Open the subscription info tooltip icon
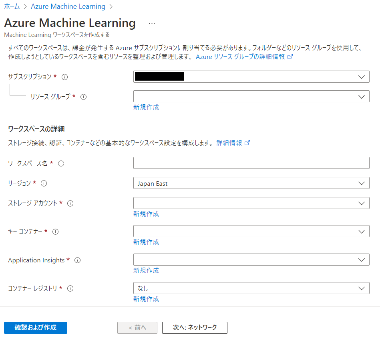This screenshot has width=380, height=339. coord(64,77)
